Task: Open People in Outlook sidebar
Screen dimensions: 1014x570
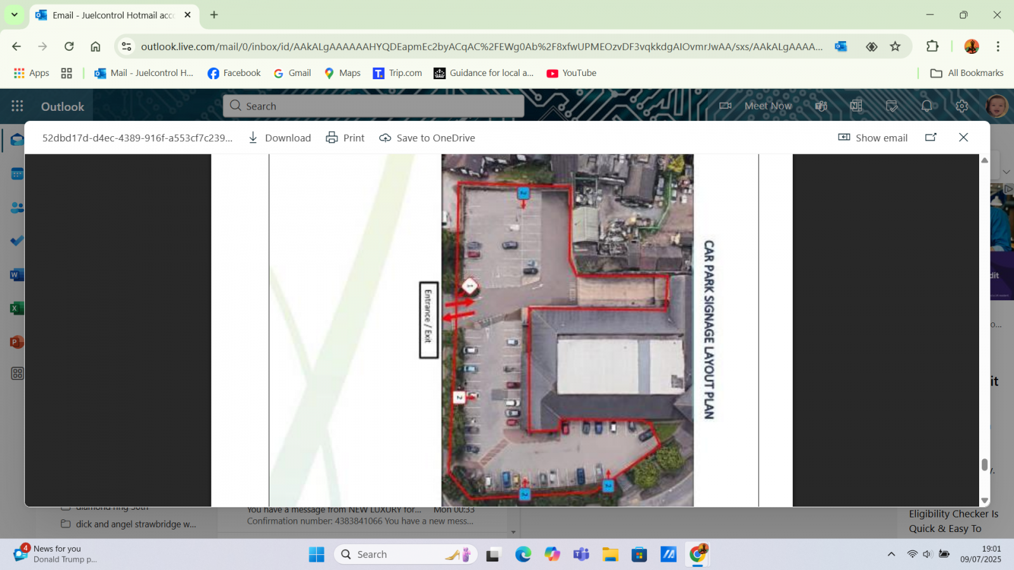Action: tap(17, 207)
